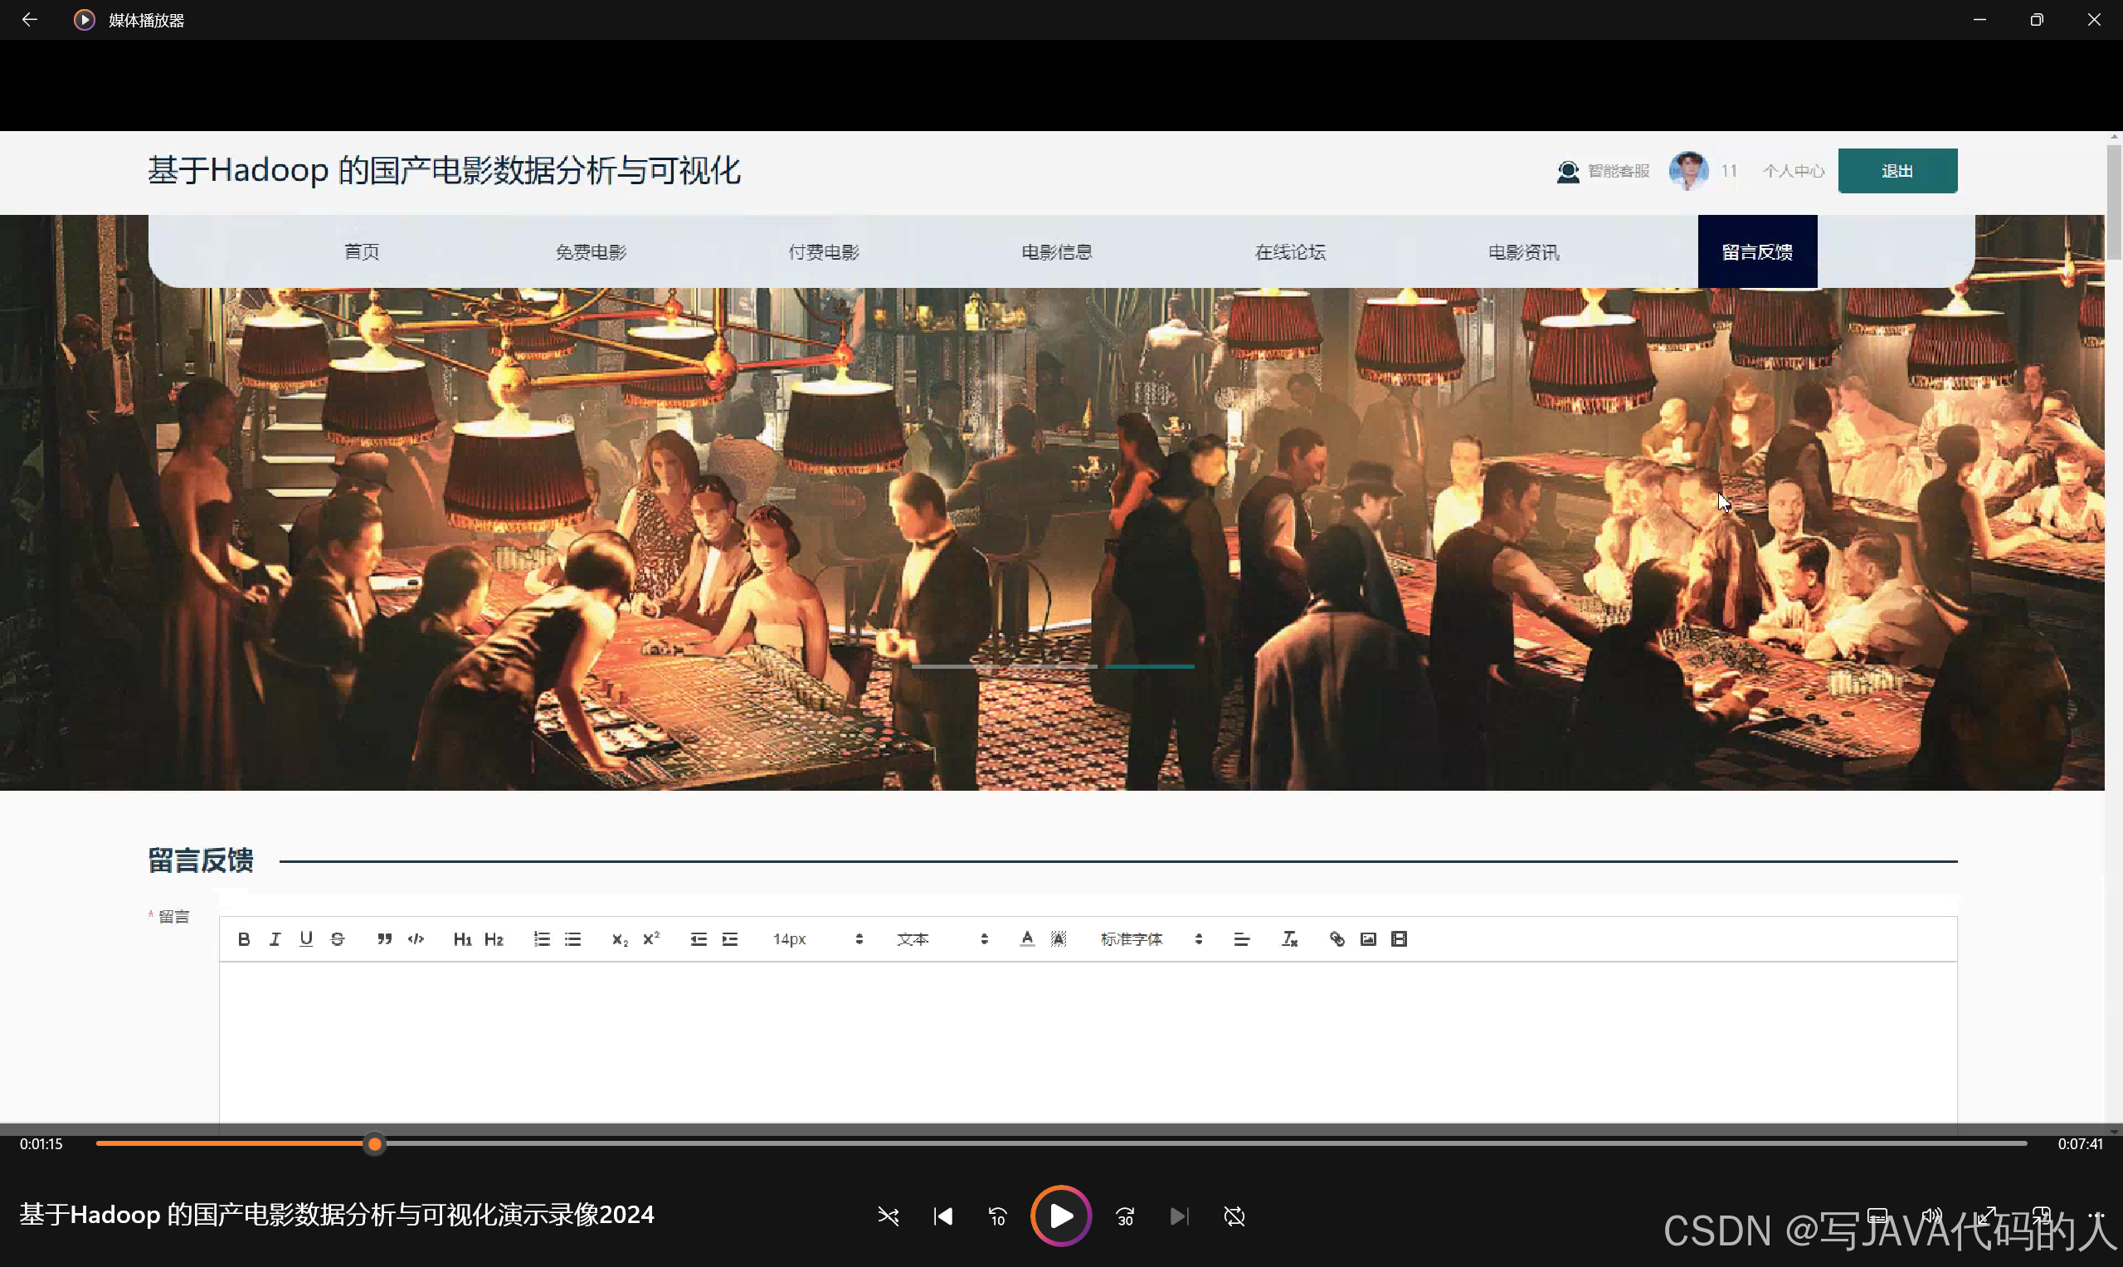Toggle repeat mode in the player
Viewport: 2123px width, 1267px height.
point(1234,1216)
